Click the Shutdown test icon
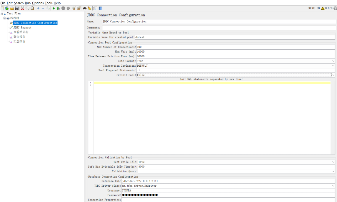 pyautogui.click(x=68, y=8)
